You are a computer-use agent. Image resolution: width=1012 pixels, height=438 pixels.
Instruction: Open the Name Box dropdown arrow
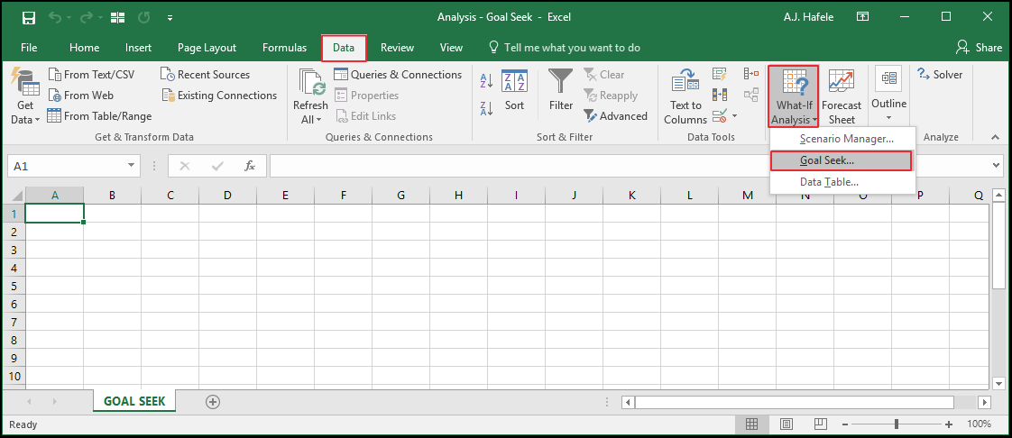[x=132, y=167]
